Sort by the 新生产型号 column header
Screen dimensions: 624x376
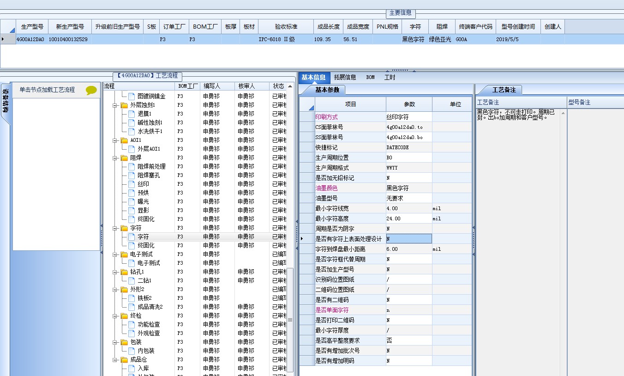point(70,27)
